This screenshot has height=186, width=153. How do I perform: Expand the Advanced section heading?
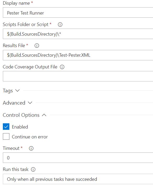(14, 103)
